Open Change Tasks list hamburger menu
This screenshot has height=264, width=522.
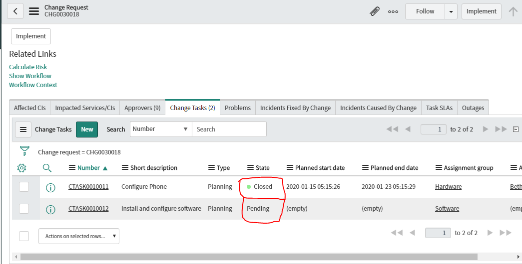tap(23, 130)
